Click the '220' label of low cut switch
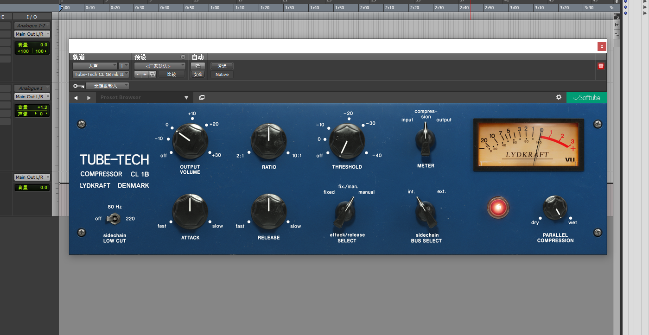The width and height of the screenshot is (649, 335). [130, 219]
